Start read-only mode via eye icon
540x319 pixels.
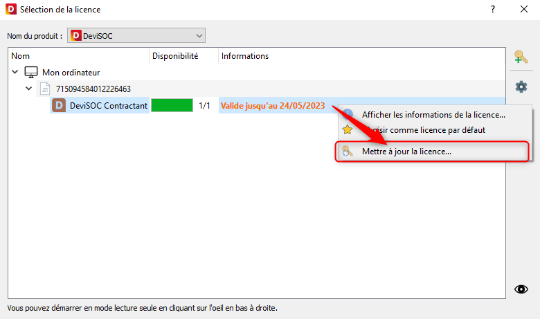point(521,289)
